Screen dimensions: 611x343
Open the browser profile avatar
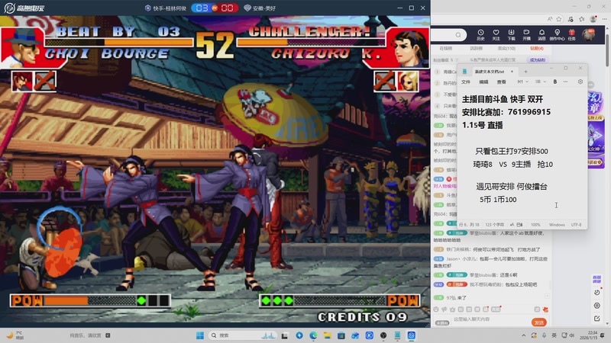(x=593, y=18)
